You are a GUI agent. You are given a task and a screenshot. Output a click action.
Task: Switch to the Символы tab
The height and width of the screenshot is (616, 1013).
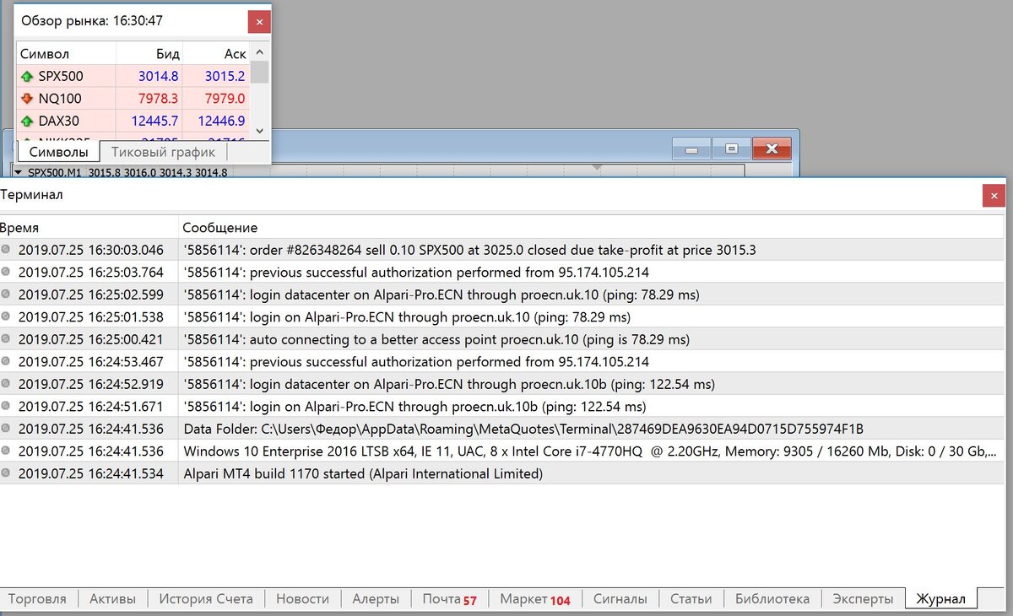[x=58, y=152]
